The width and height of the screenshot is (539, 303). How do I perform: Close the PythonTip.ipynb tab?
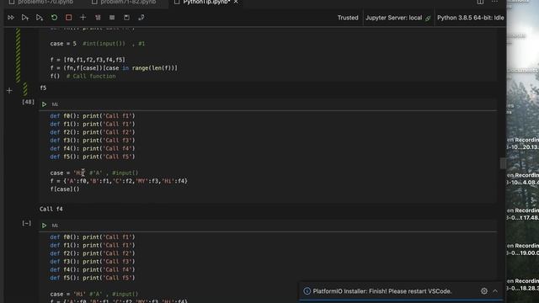coord(236,2)
